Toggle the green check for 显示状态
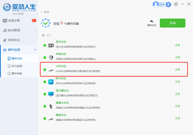Screen dimensions: 193x135 coord(45,45)
